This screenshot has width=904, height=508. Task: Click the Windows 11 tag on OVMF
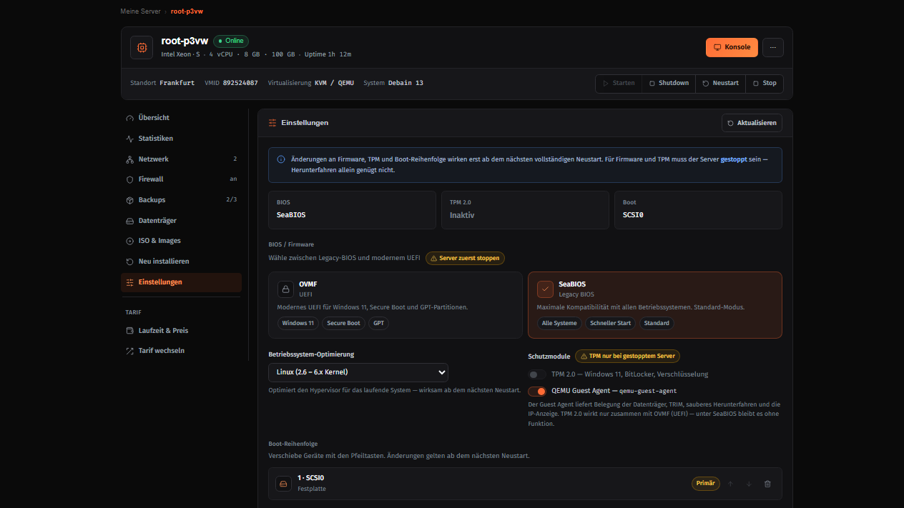[x=298, y=323]
